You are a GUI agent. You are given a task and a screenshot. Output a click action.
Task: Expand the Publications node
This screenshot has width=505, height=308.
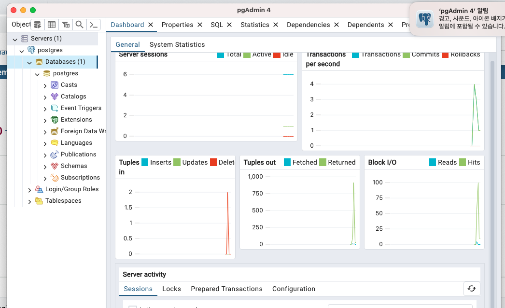pos(45,155)
